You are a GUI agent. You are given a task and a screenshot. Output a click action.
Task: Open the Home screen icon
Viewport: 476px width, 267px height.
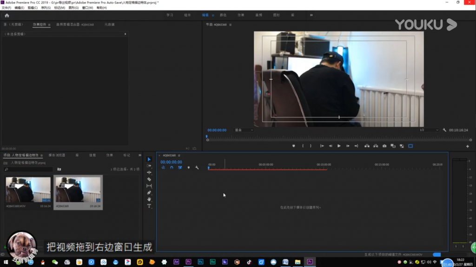(7, 15)
